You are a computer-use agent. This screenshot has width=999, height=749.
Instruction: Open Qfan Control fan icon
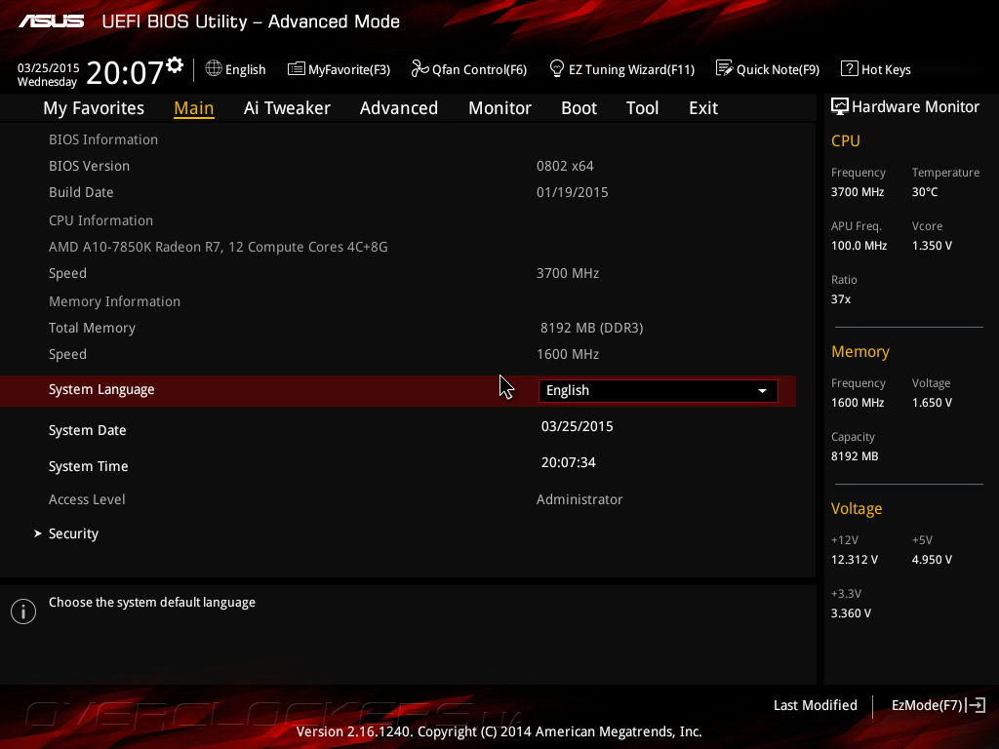click(420, 68)
